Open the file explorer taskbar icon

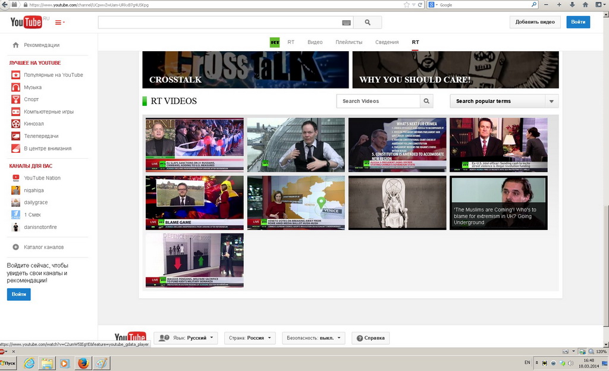(47, 364)
